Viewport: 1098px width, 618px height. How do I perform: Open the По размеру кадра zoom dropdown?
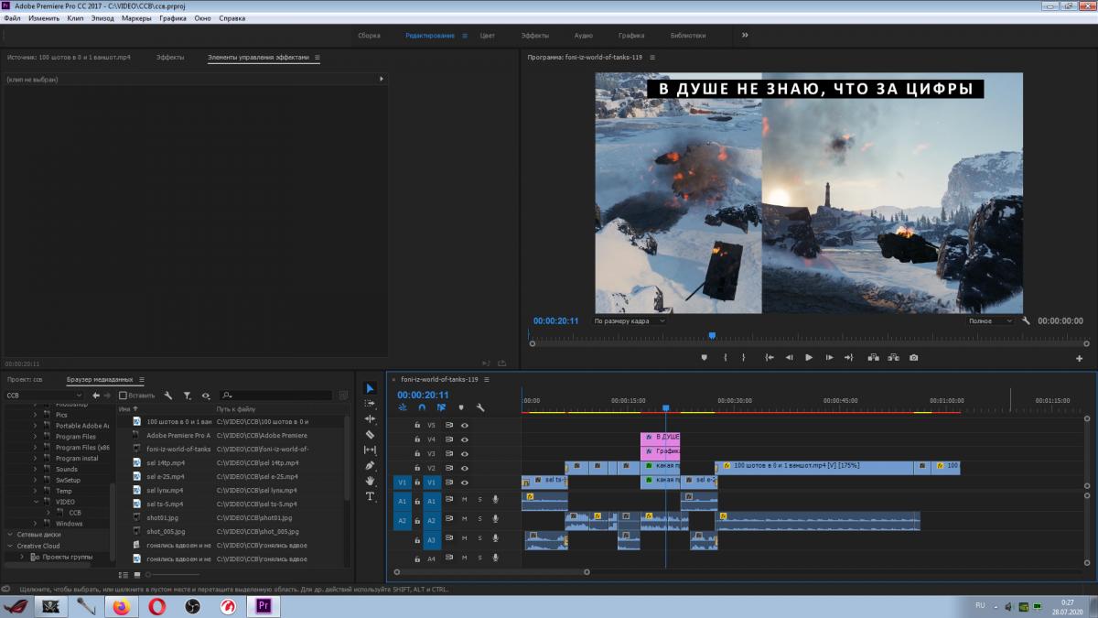(629, 321)
